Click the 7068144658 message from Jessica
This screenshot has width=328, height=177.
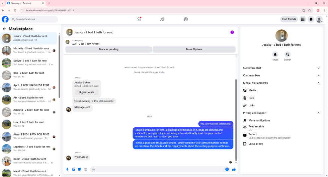pos(81,157)
